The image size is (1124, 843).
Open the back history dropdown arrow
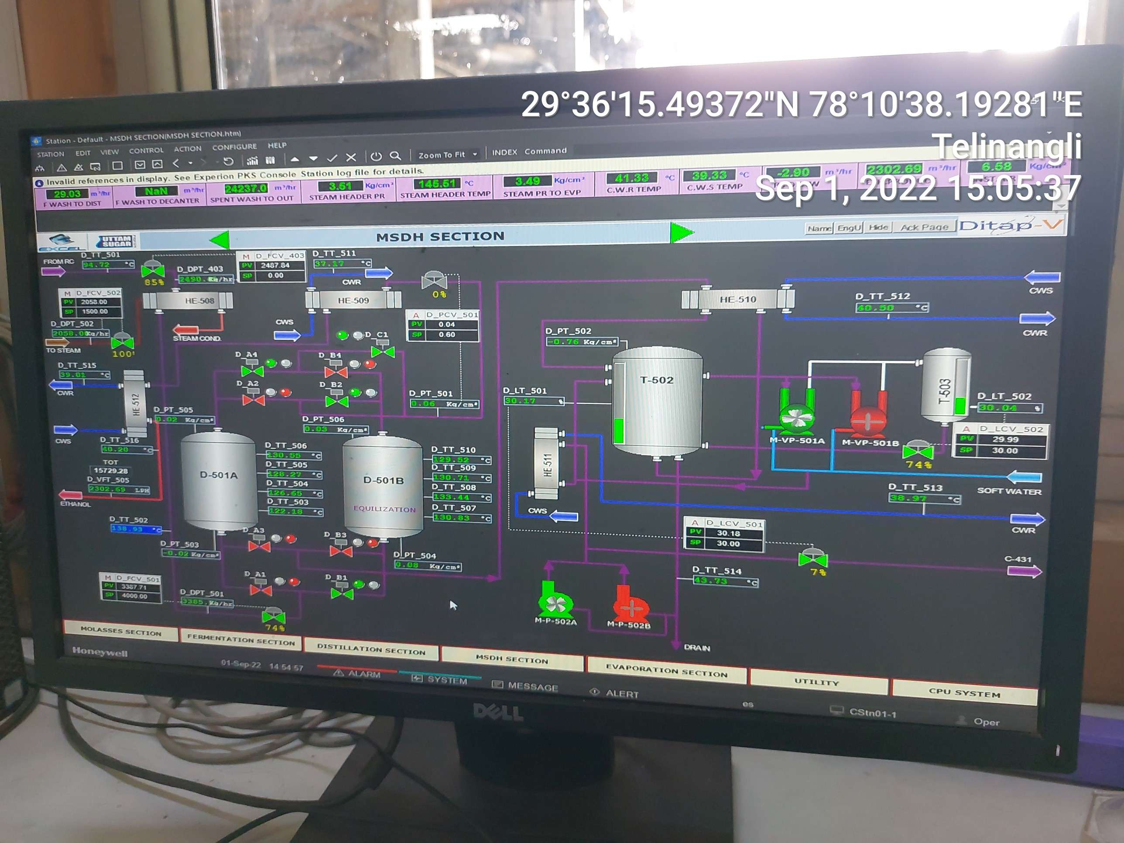[x=191, y=163]
